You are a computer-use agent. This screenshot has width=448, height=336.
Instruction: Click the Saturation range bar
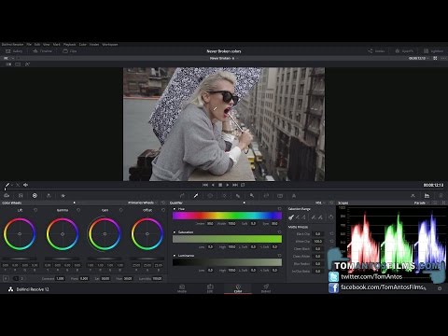(227, 239)
